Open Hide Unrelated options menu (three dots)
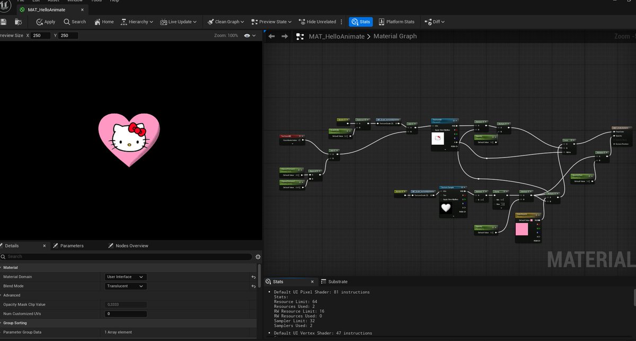Screen dimensions: 636x341 click(x=342, y=22)
